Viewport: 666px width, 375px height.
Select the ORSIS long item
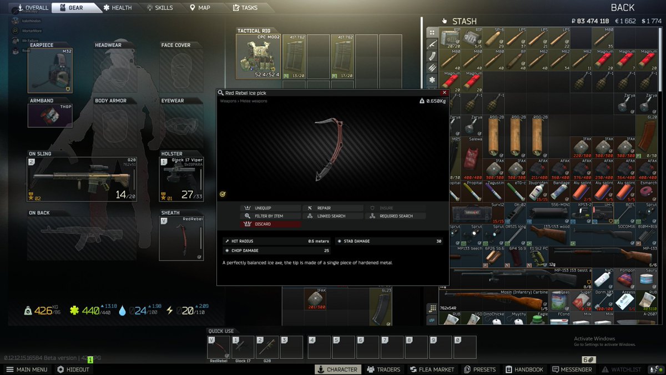click(x=516, y=235)
